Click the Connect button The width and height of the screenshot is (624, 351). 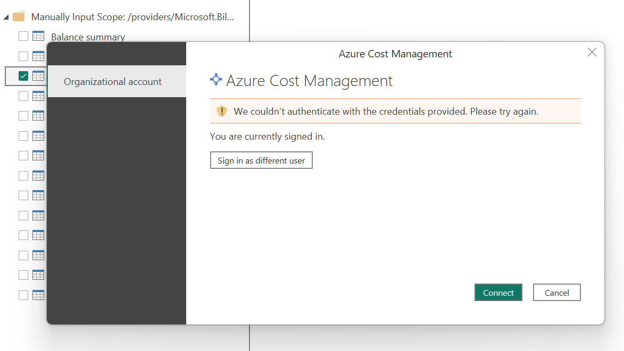coord(498,293)
